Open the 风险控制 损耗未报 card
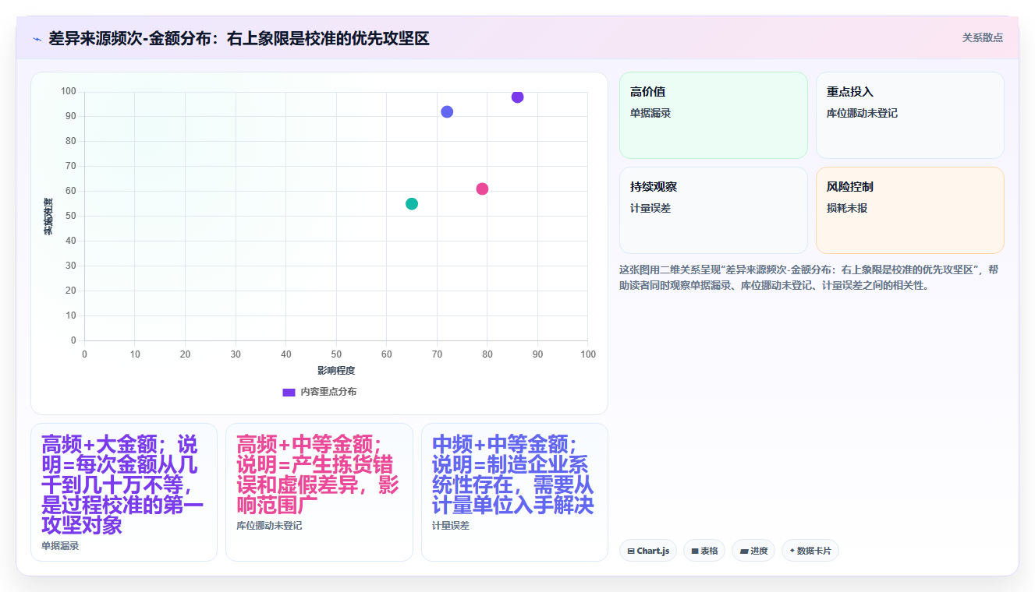 coord(910,210)
